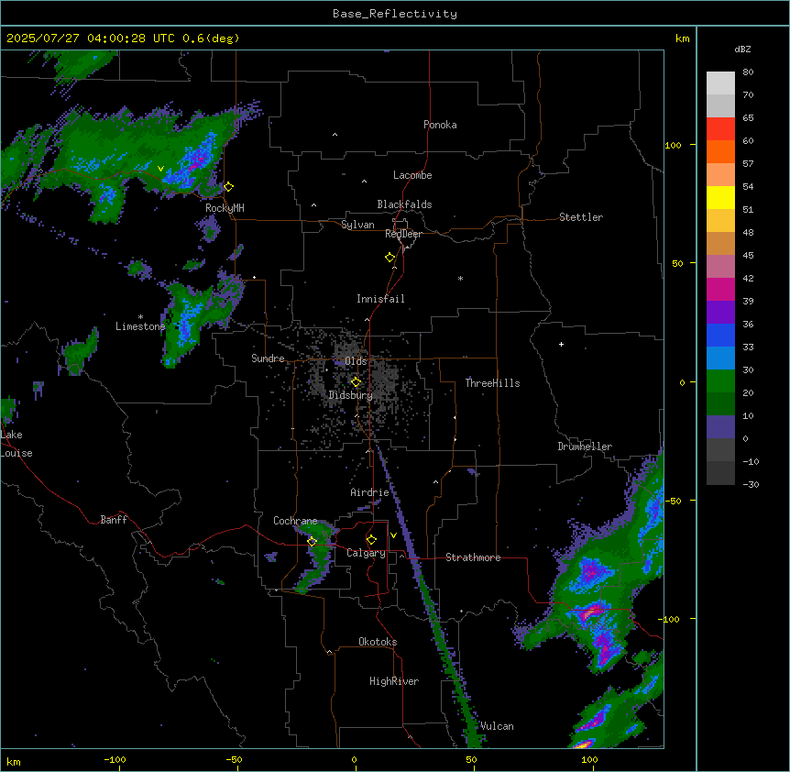Click the Okotoks town label

(378, 642)
